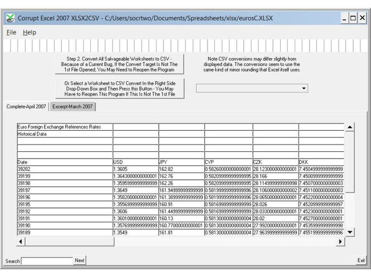This screenshot has width=371, height=277.
Task: Select the USD value 1.3649
Action: (136, 190)
